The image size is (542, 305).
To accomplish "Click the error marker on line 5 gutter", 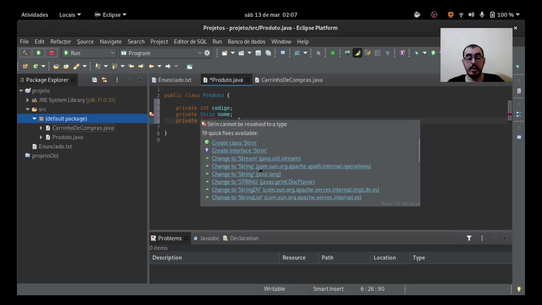I will (152, 114).
